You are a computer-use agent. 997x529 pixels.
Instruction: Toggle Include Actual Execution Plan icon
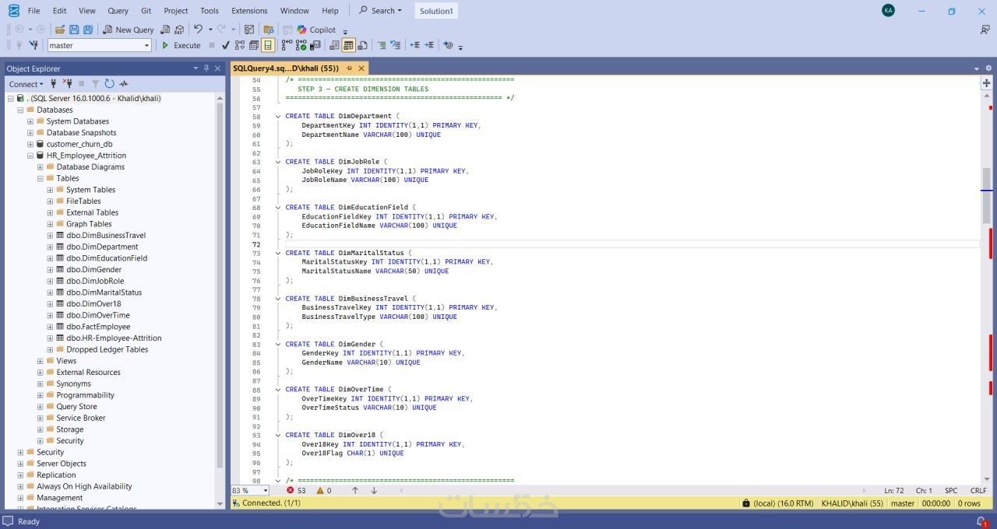[x=287, y=45]
